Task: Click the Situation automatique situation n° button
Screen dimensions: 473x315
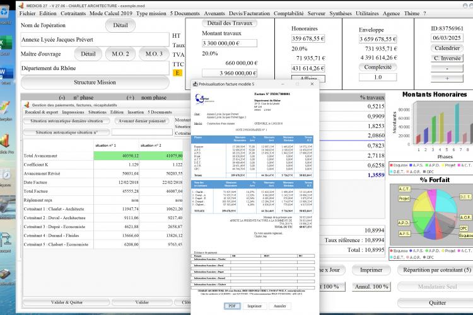Action: click(x=67, y=132)
